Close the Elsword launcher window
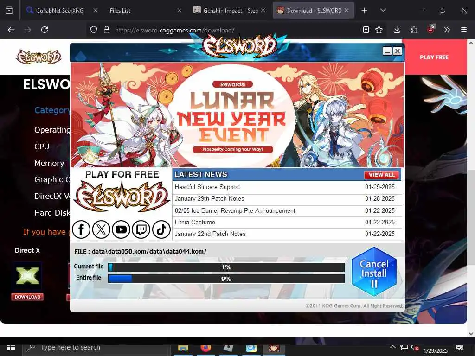The width and height of the screenshot is (475, 356). click(398, 51)
